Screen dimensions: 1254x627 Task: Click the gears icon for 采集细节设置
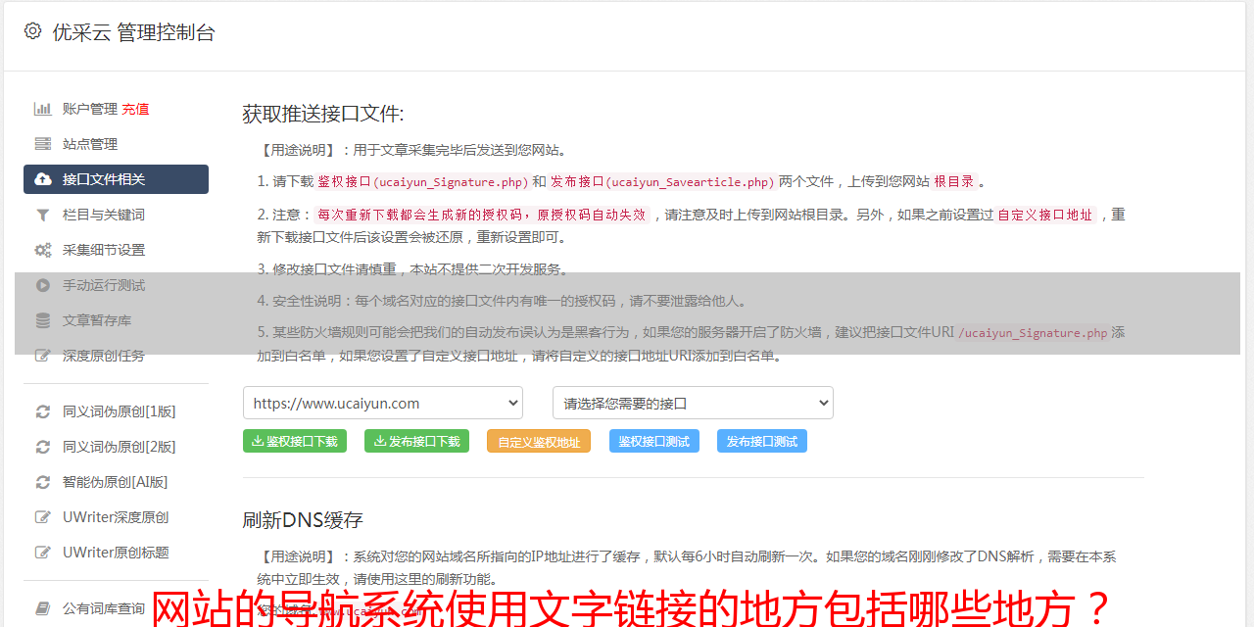(43, 250)
